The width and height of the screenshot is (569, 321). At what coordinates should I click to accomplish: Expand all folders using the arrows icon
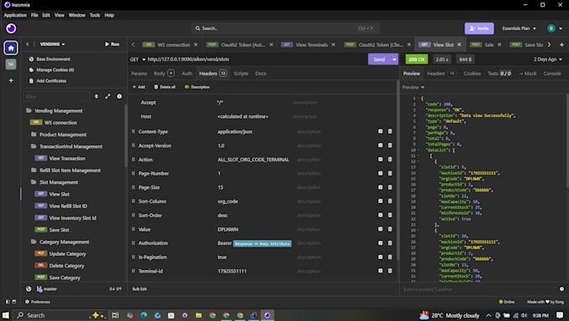tap(108, 96)
